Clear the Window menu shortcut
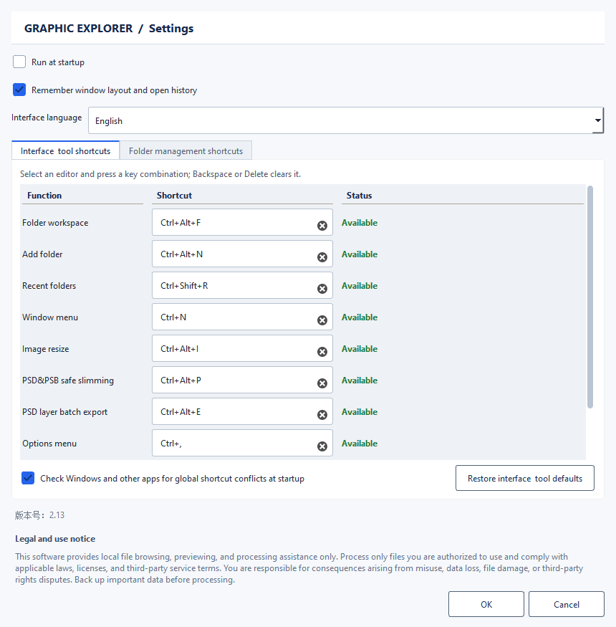 click(322, 320)
